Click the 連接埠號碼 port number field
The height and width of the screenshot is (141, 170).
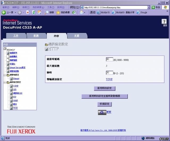pos(109,59)
